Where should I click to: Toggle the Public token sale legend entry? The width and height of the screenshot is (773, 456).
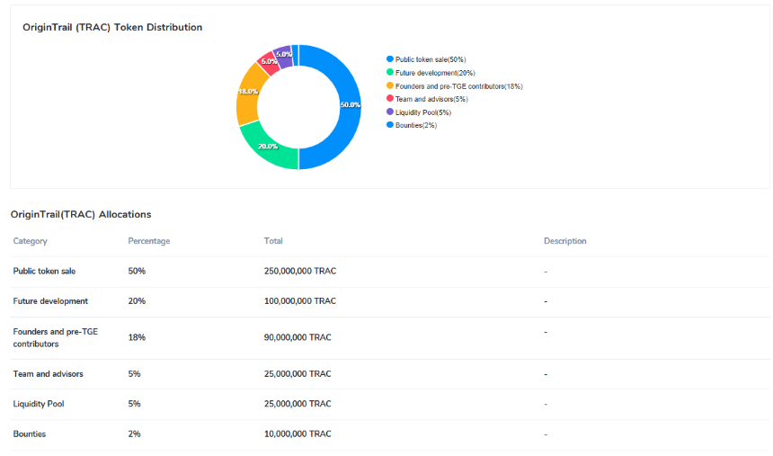[x=426, y=59]
